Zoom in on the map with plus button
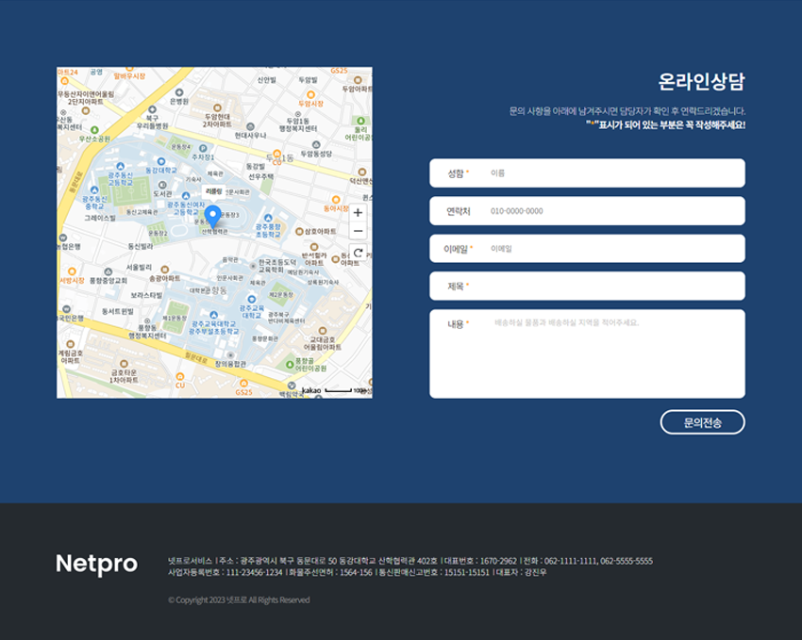Image resolution: width=802 pixels, height=640 pixels. (358, 213)
